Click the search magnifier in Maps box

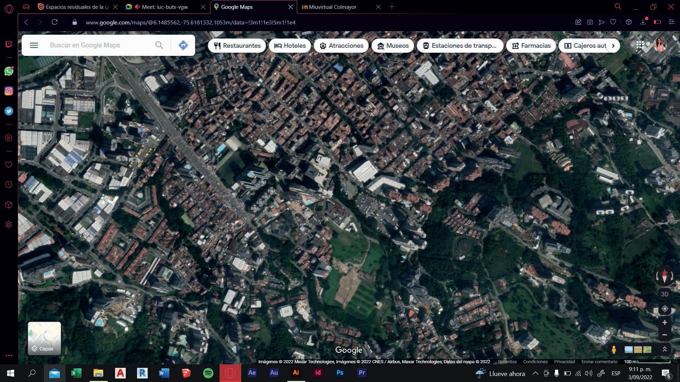159,45
